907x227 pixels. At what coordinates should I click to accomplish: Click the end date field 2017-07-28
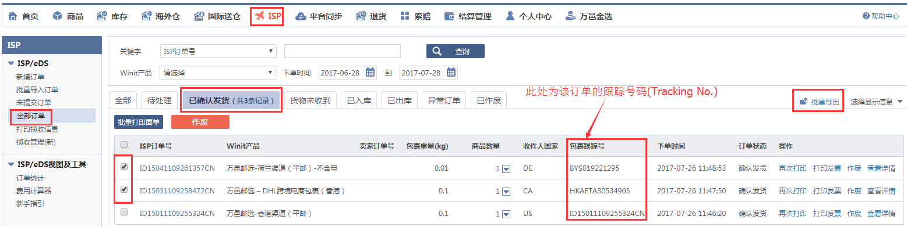429,73
